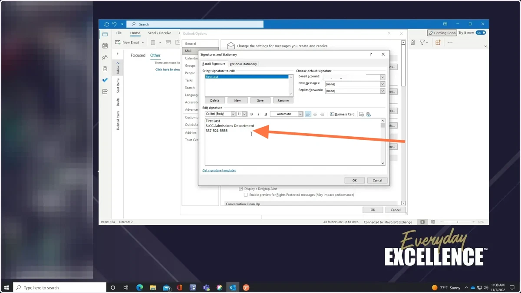Select the E-mail Signature tab
This screenshot has height=293, width=521.
214,64
